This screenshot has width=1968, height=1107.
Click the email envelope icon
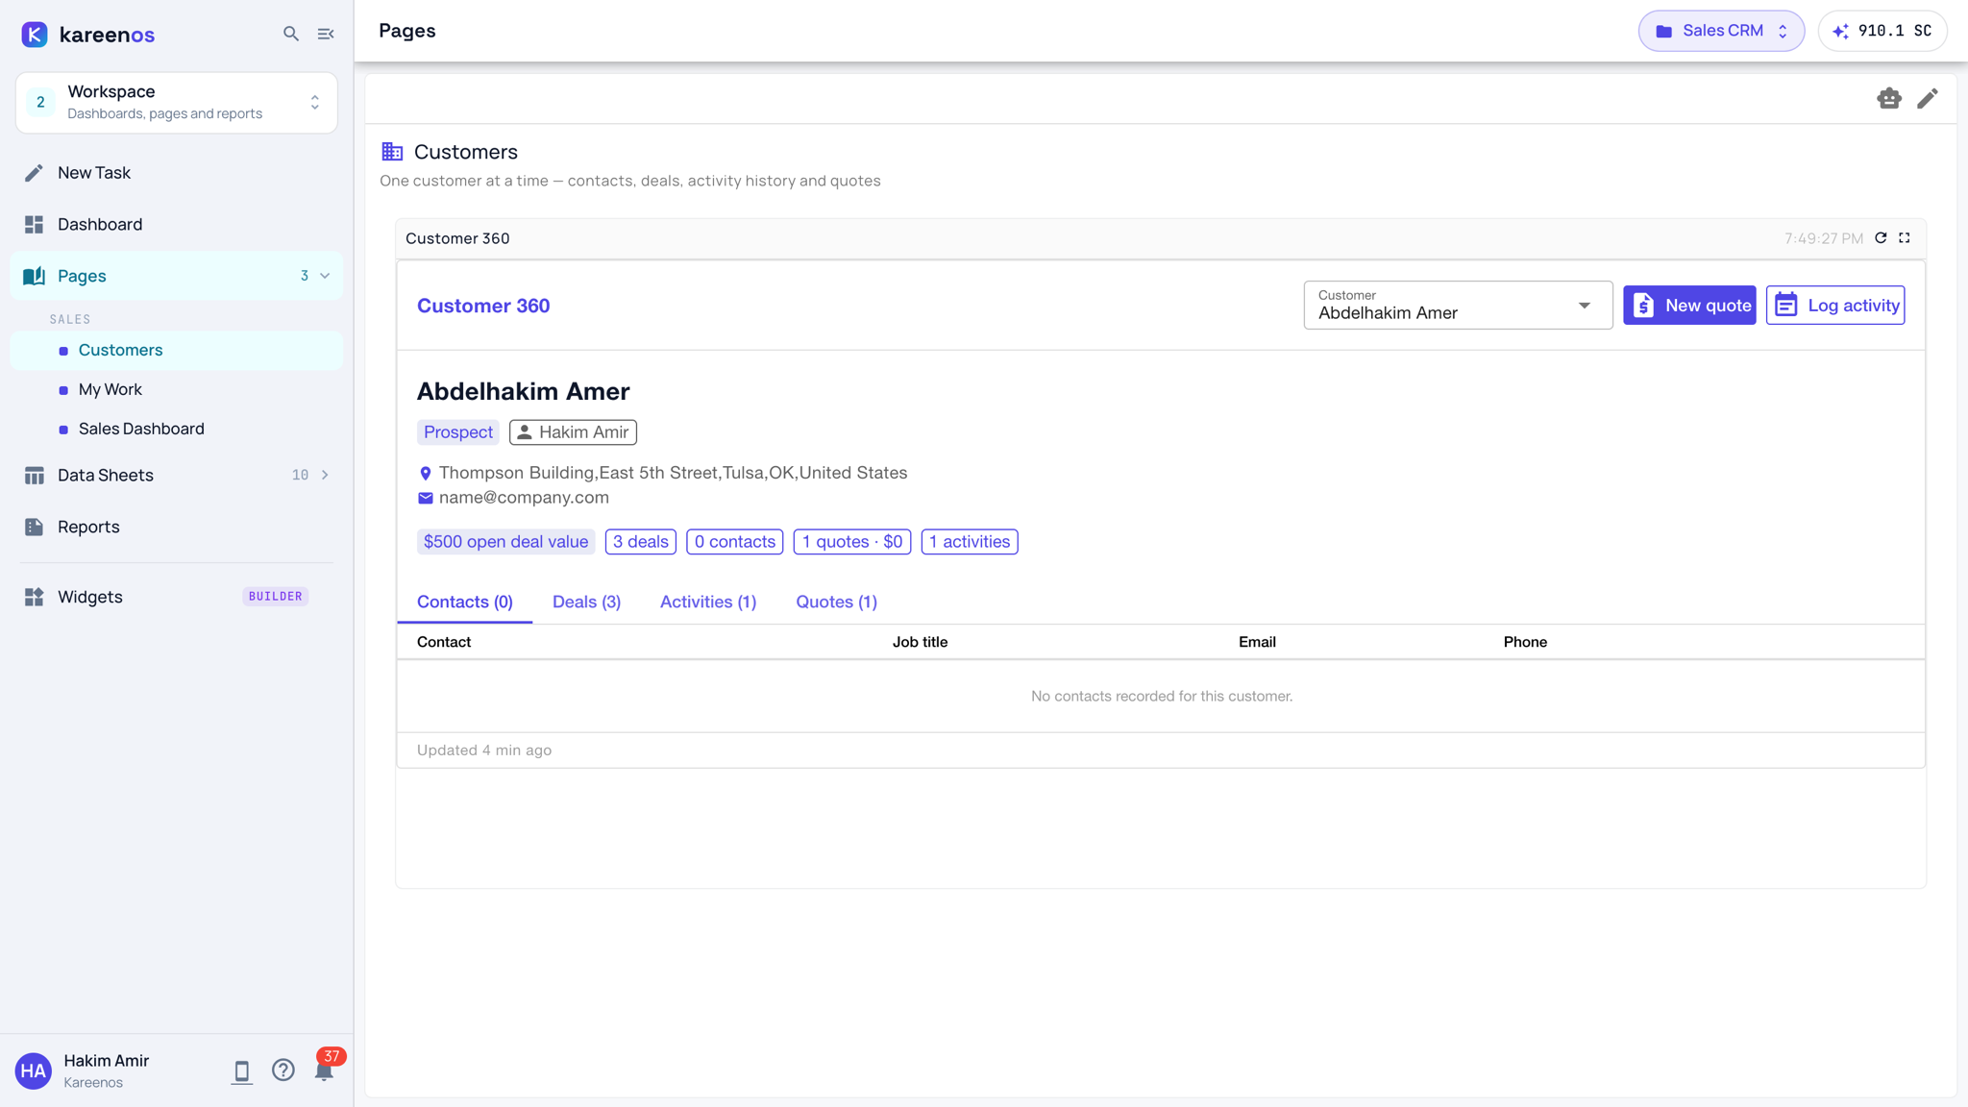point(426,498)
